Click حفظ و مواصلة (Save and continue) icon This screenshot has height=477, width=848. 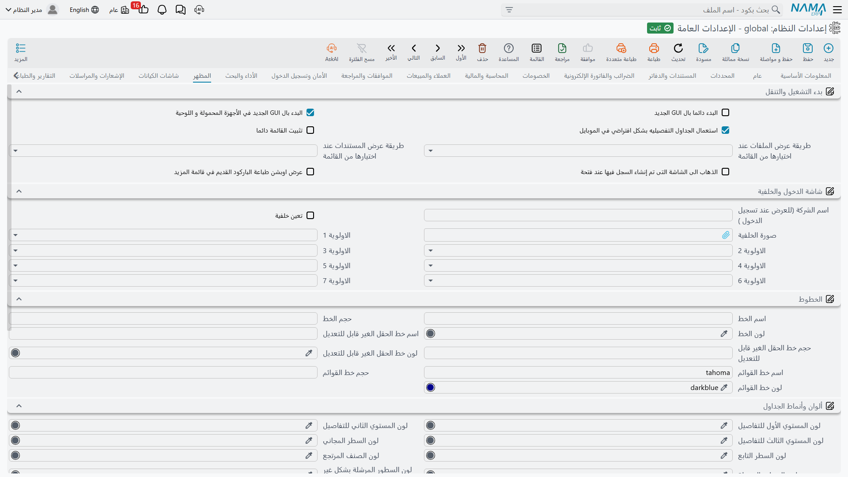[776, 48]
